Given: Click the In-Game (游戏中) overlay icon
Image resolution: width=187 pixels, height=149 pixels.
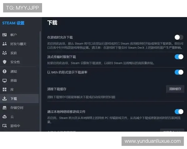Looking at the screenshot, I should [x=5, y=126].
